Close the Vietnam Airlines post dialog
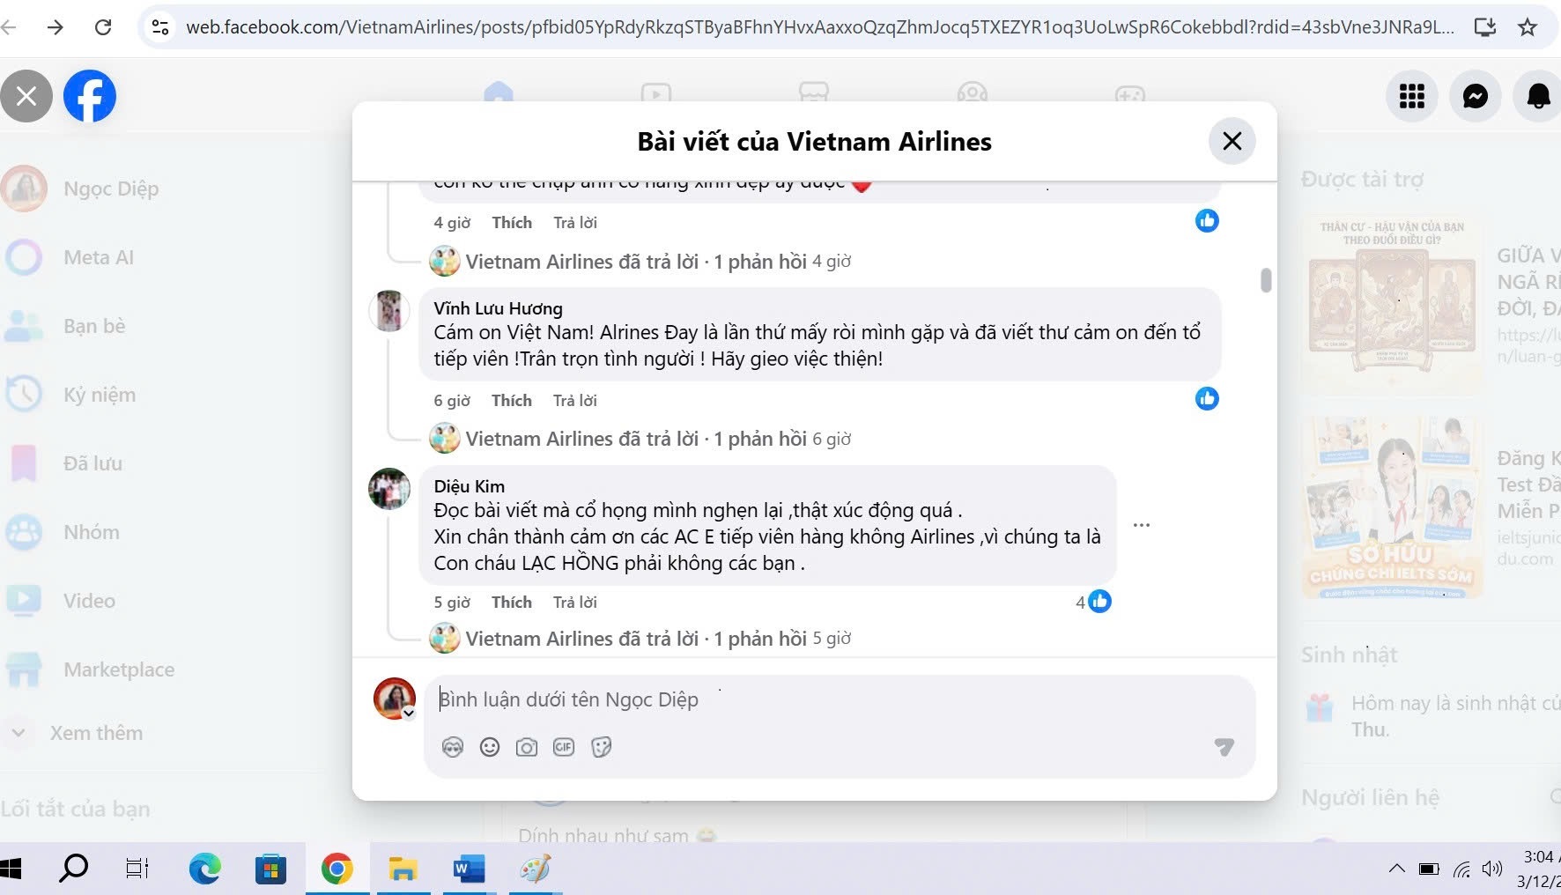The image size is (1561, 895). point(1232,141)
